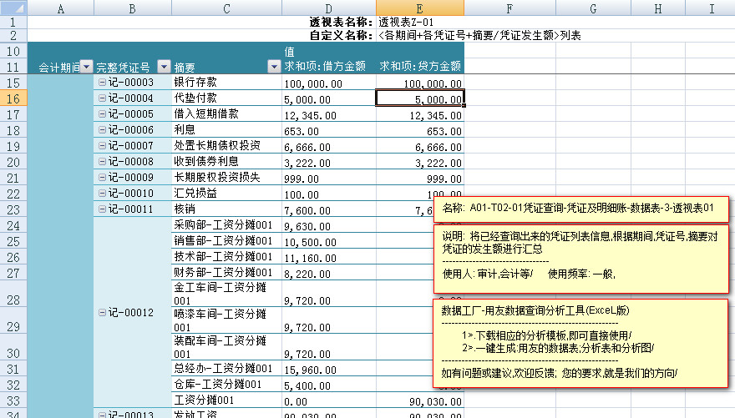Select the cell with 15,960.00 debit amount
The image size is (735, 418).
click(x=327, y=368)
